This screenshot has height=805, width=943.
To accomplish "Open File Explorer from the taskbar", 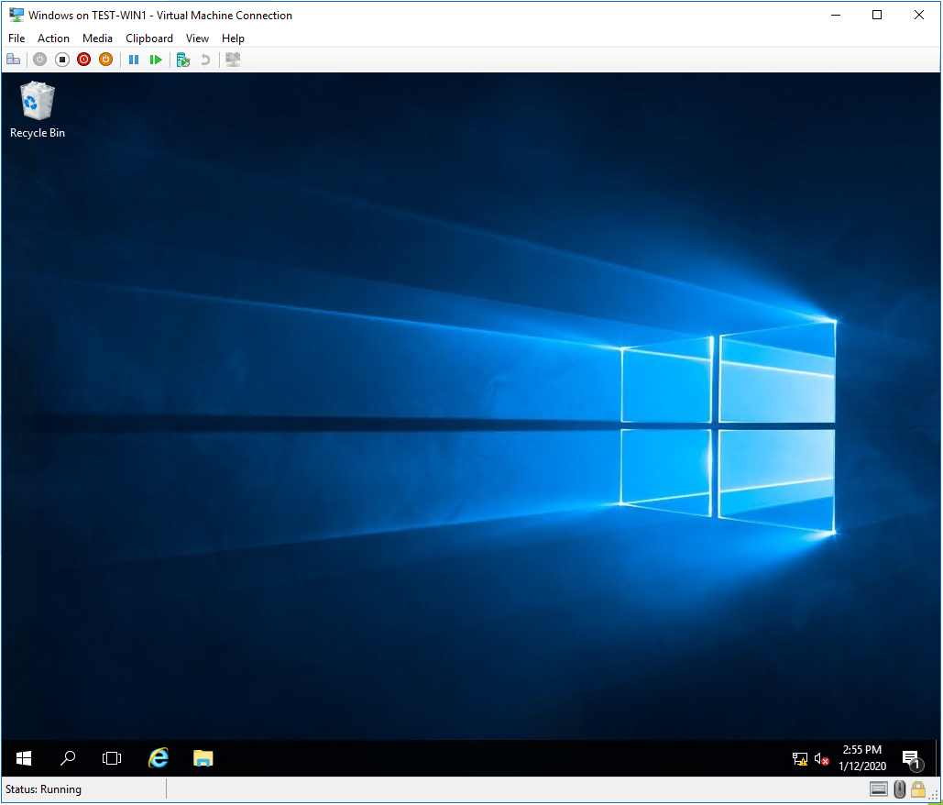I will (x=203, y=758).
